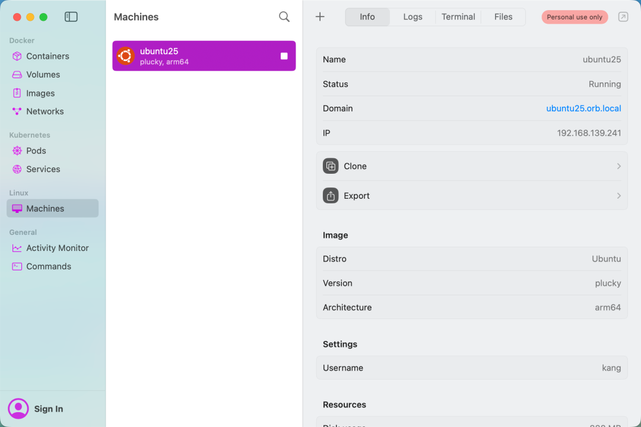Expand the Export option chevron
Image resolution: width=641 pixels, height=427 pixels.
[x=618, y=196]
